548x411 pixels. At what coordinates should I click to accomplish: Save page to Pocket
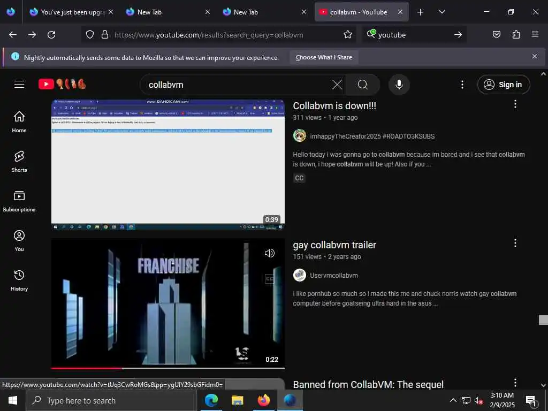(496, 34)
